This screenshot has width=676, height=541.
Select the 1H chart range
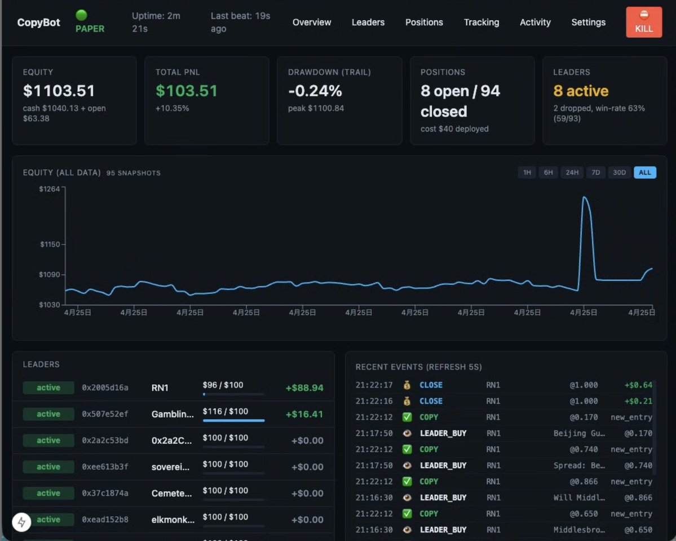(527, 173)
